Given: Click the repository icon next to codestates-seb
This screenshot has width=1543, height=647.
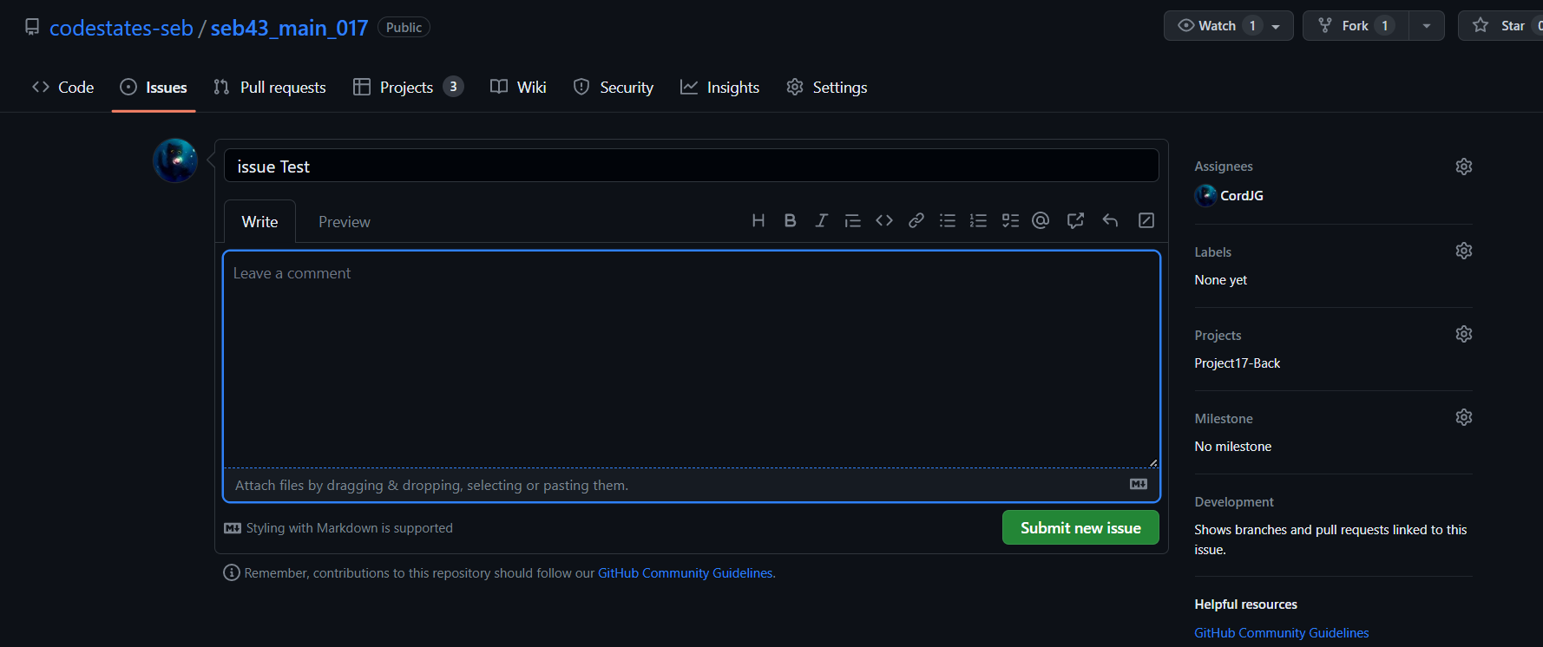Looking at the screenshot, I should [x=32, y=27].
